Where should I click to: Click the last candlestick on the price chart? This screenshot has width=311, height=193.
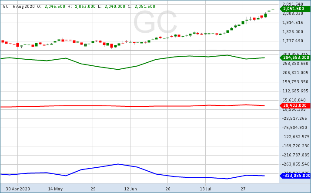(x=273, y=9)
